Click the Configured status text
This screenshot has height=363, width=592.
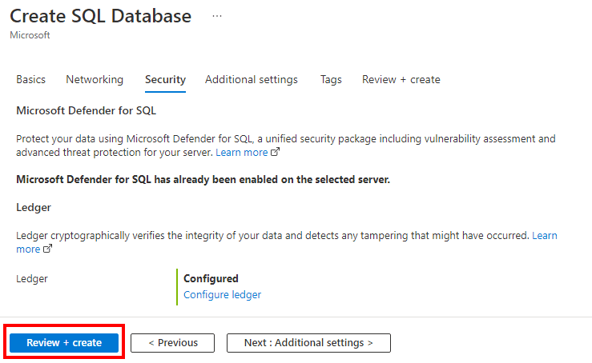211,278
